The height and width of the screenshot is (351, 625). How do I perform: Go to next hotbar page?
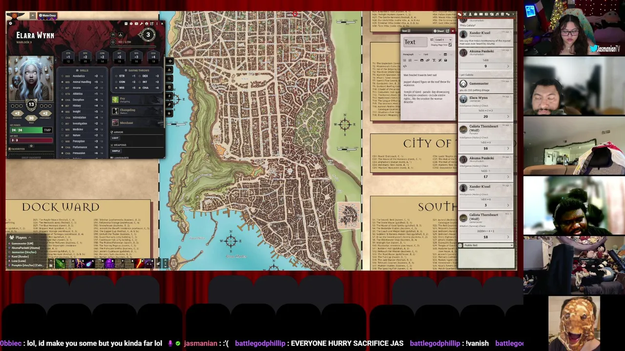pyautogui.click(x=166, y=260)
